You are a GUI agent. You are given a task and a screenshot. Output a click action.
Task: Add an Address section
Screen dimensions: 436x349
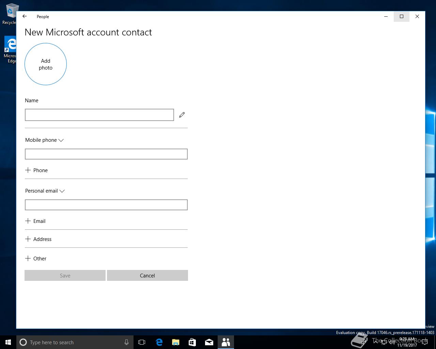click(38, 239)
